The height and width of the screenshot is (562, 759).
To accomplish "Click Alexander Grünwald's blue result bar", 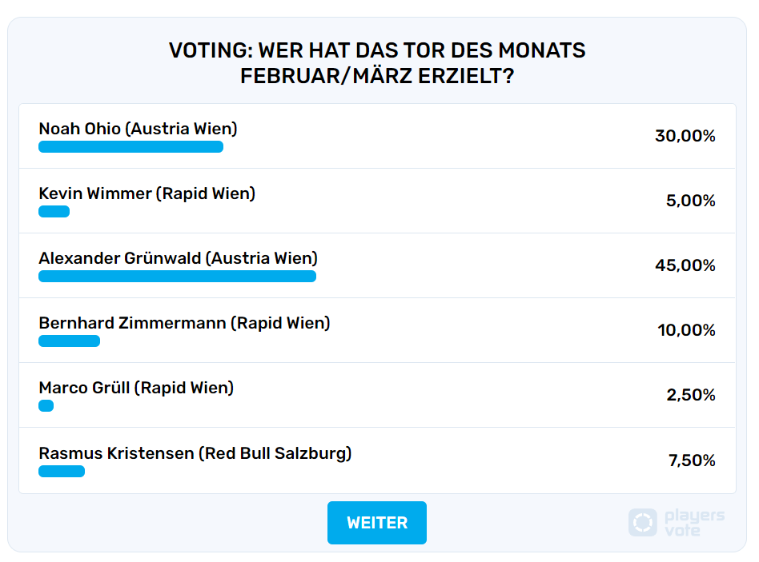I will pos(177,276).
